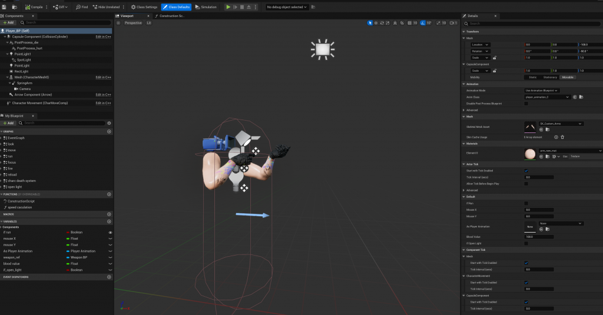This screenshot has width=603, height=315.
Task: Open the Diff dropdown
Action: pyautogui.click(x=60, y=7)
